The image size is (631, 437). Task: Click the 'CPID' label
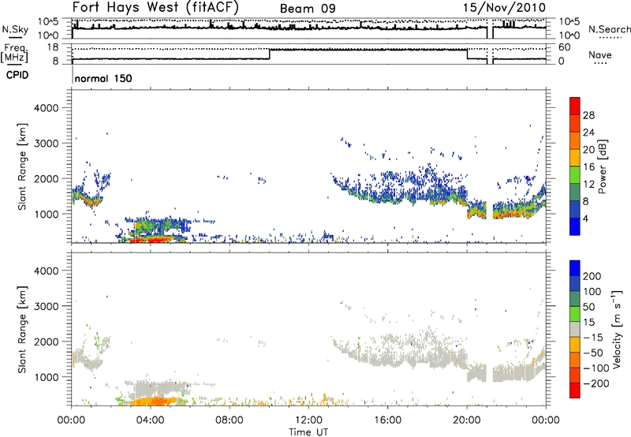coord(17,75)
